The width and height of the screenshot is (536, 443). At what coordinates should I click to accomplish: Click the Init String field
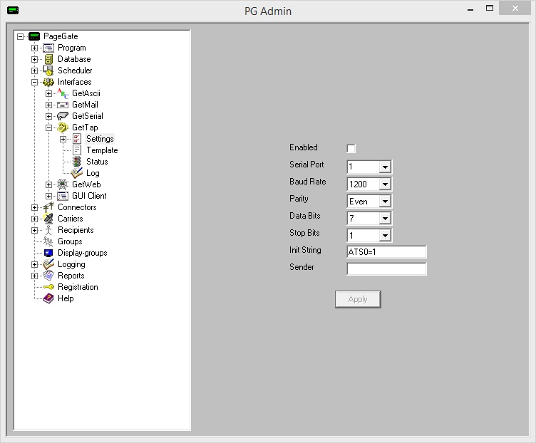pos(386,251)
